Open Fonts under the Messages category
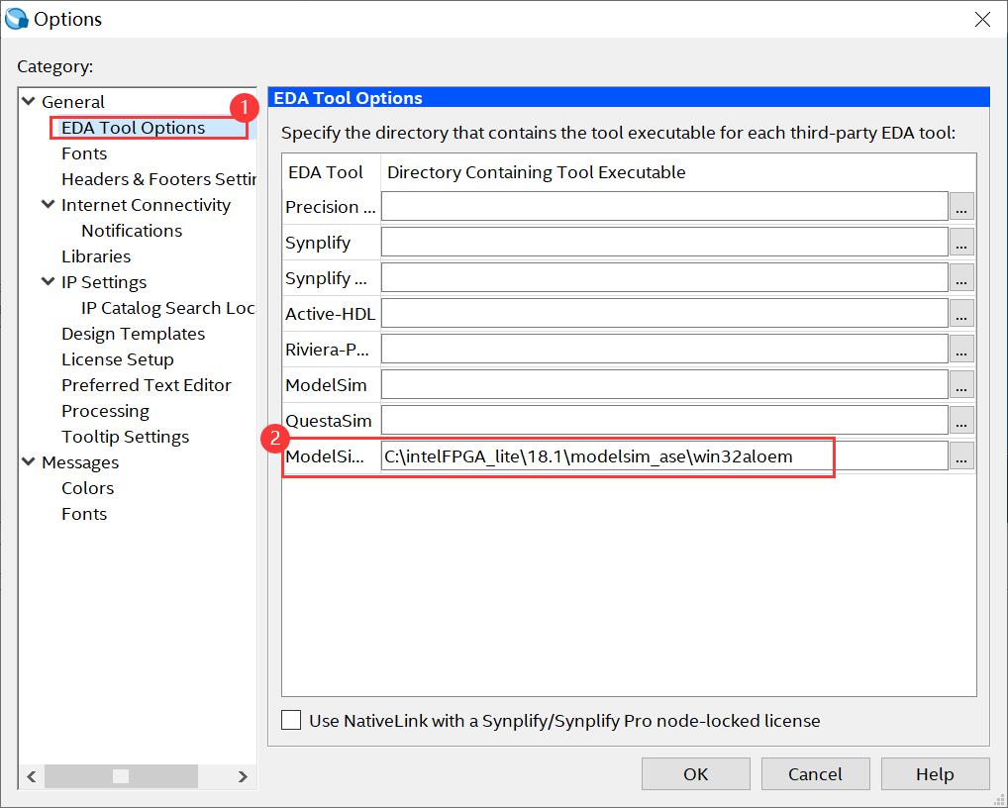Image resolution: width=1008 pixels, height=808 pixels. point(84,514)
